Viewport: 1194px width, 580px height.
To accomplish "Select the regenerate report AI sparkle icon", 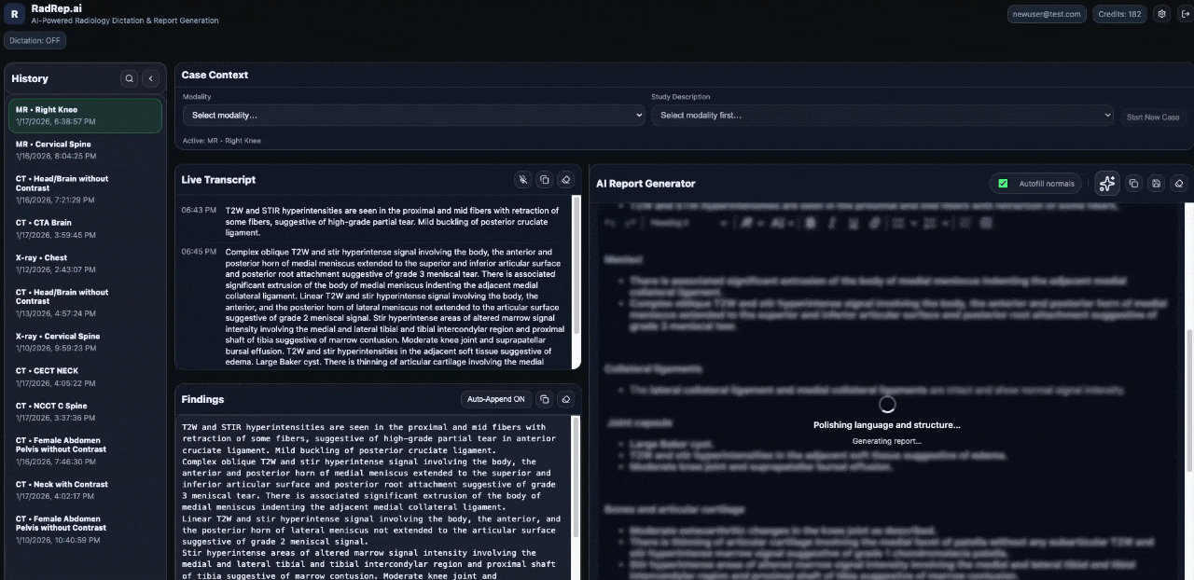I will [1106, 184].
